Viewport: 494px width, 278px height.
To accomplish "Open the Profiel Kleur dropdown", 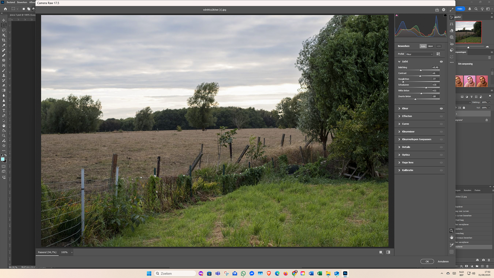I will (419, 54).
